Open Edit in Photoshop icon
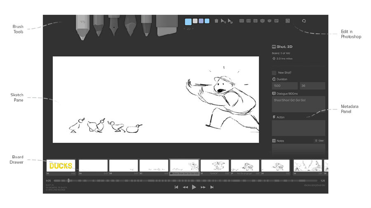The image size is (371, 208). (x=288, y=21)
